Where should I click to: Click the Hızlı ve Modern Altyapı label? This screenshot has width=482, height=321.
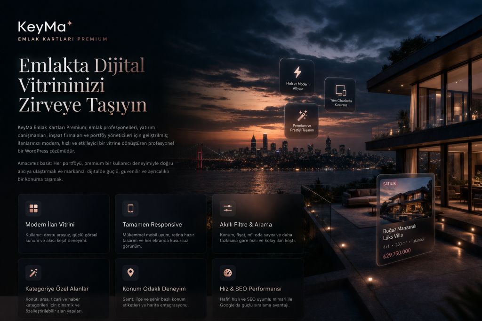(x=297, y=86)
